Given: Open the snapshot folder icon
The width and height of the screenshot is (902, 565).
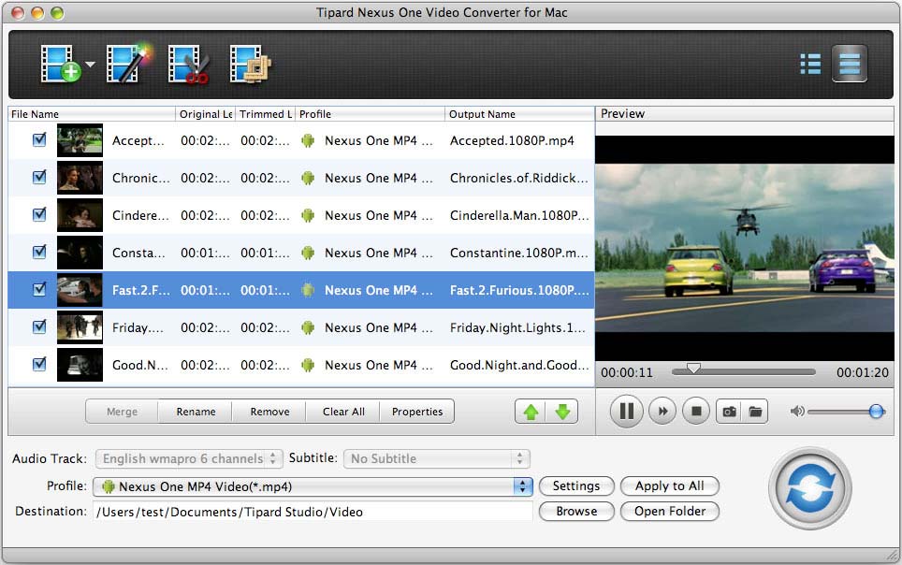Looking at the screenshot, I should click(755, 412).
